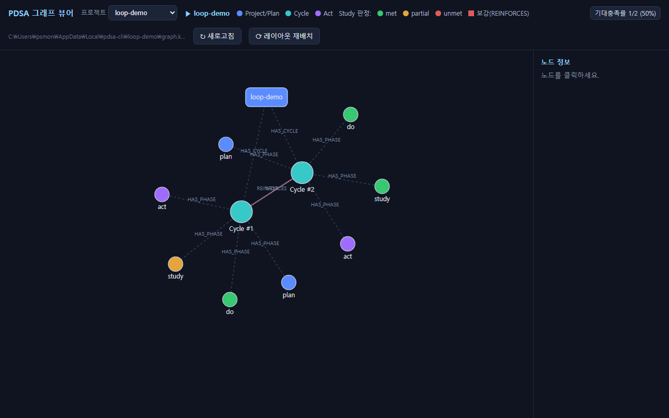Click the 기대충족률 1/2 (50%) badge
The height and width of the screenshot is (418, 669).
click(625, 13)
